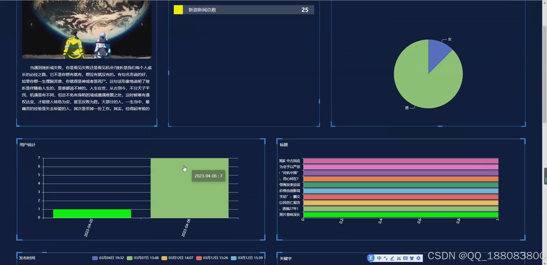Click the IME logo bubble icon
This screenshot has height=265, width=547.
(x=371, y=258)
